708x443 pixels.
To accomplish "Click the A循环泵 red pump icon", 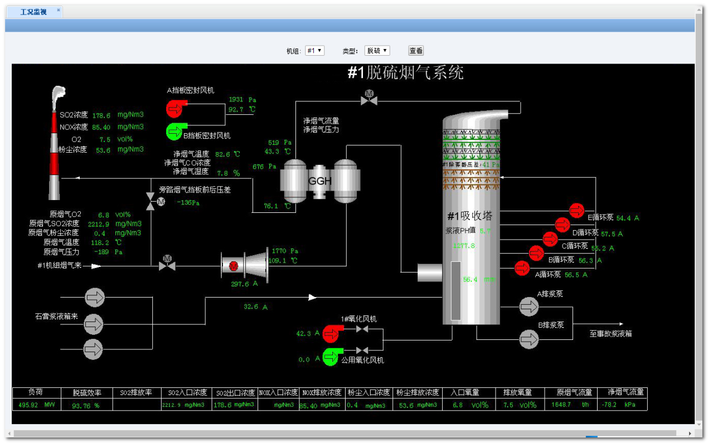I will click(x=522, y=268).
